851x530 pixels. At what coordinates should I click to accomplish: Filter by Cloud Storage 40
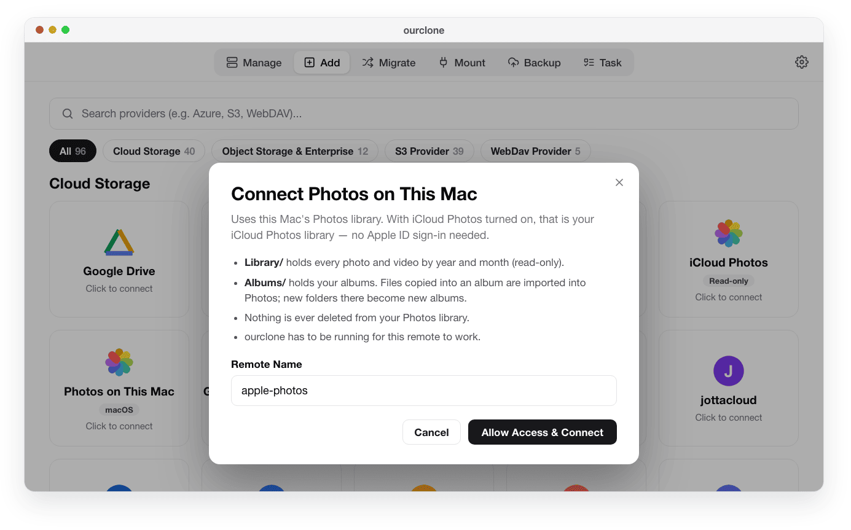pos(154,151)
